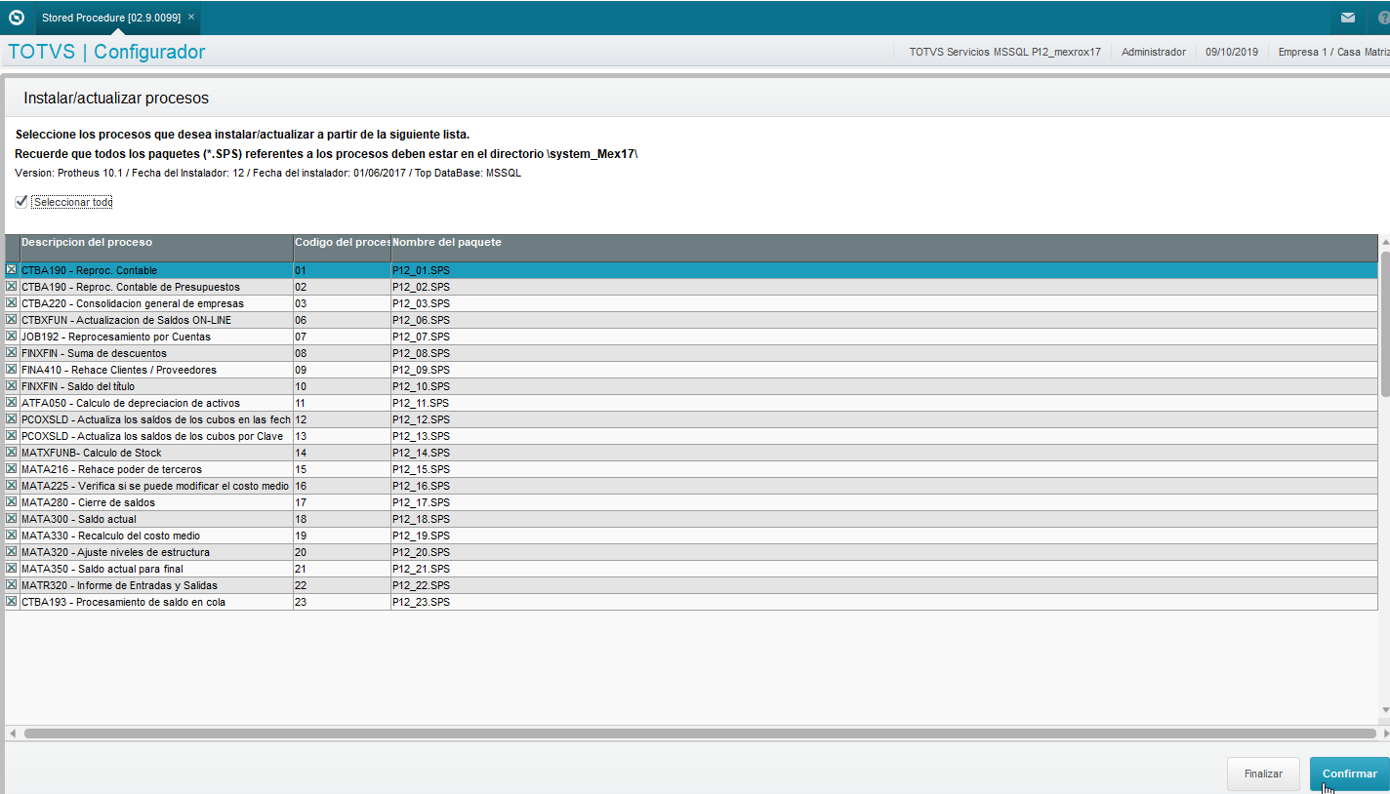Click Empresa 1 / Casa Matriz label
Viewport: 1390px width, 794px height.
[1333, 52]
